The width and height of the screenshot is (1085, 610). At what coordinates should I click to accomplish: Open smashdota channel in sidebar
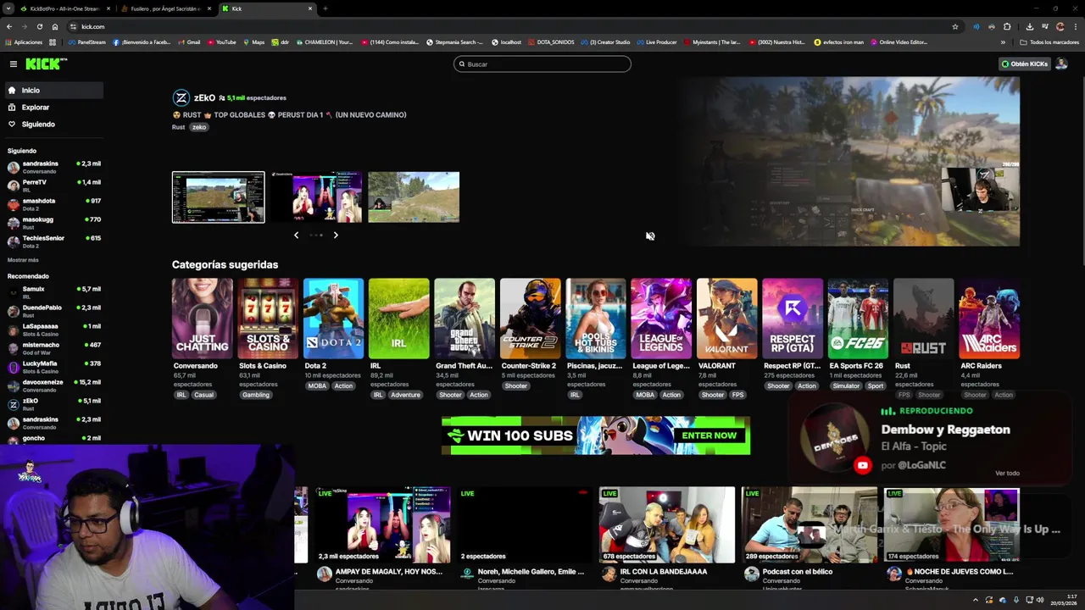coord(53,204)
